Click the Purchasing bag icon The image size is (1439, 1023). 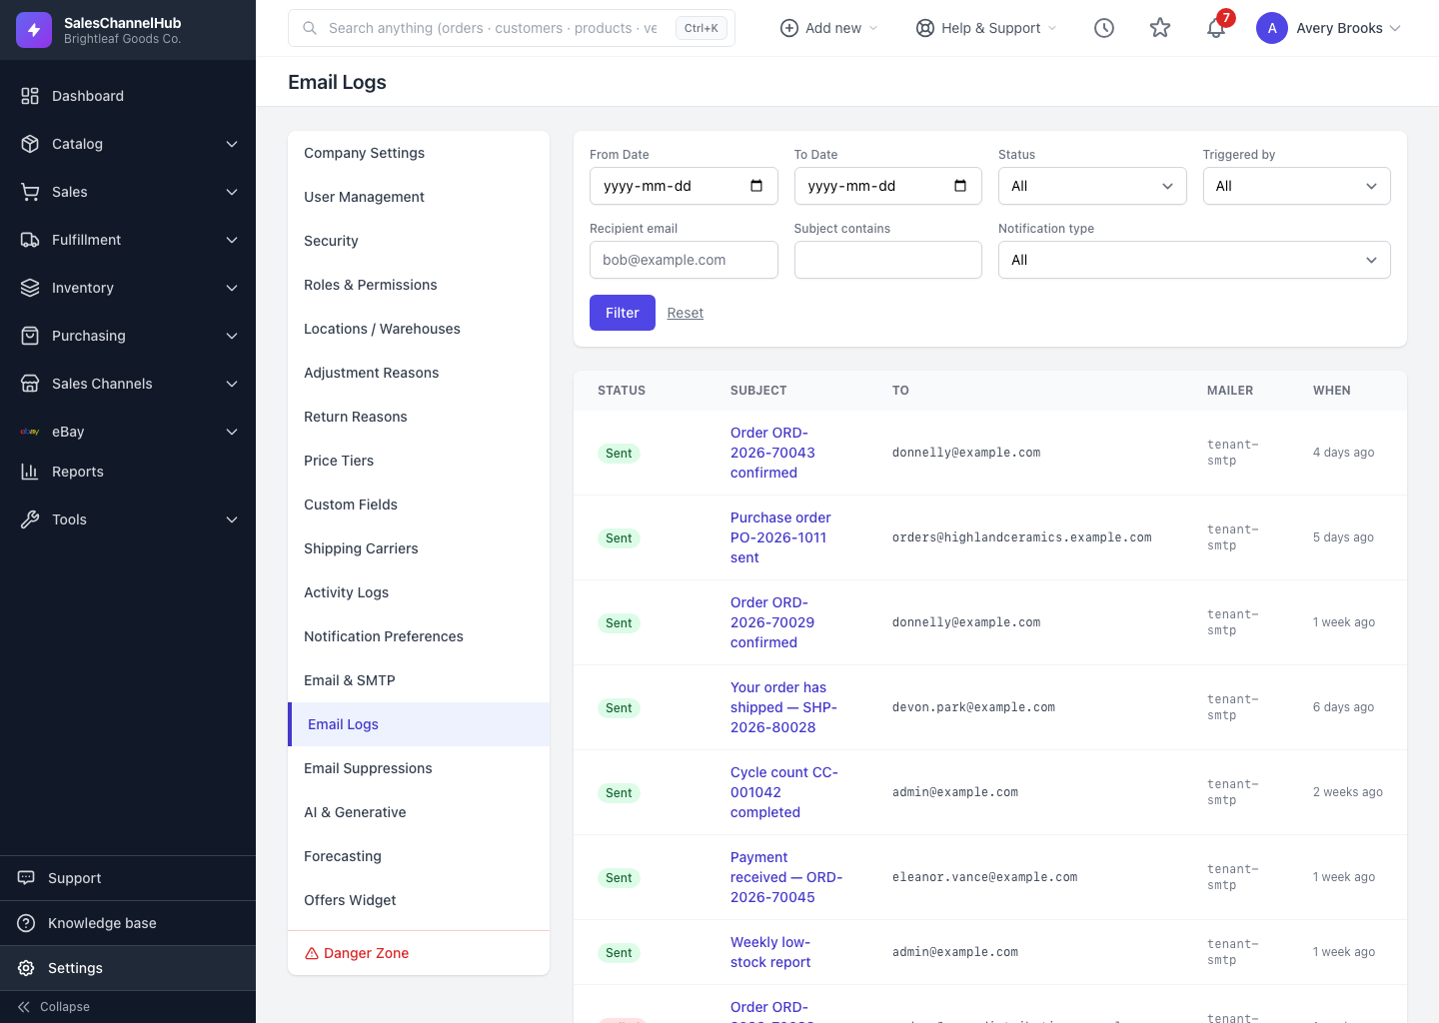pyautogui.click(x=30, y=336)
